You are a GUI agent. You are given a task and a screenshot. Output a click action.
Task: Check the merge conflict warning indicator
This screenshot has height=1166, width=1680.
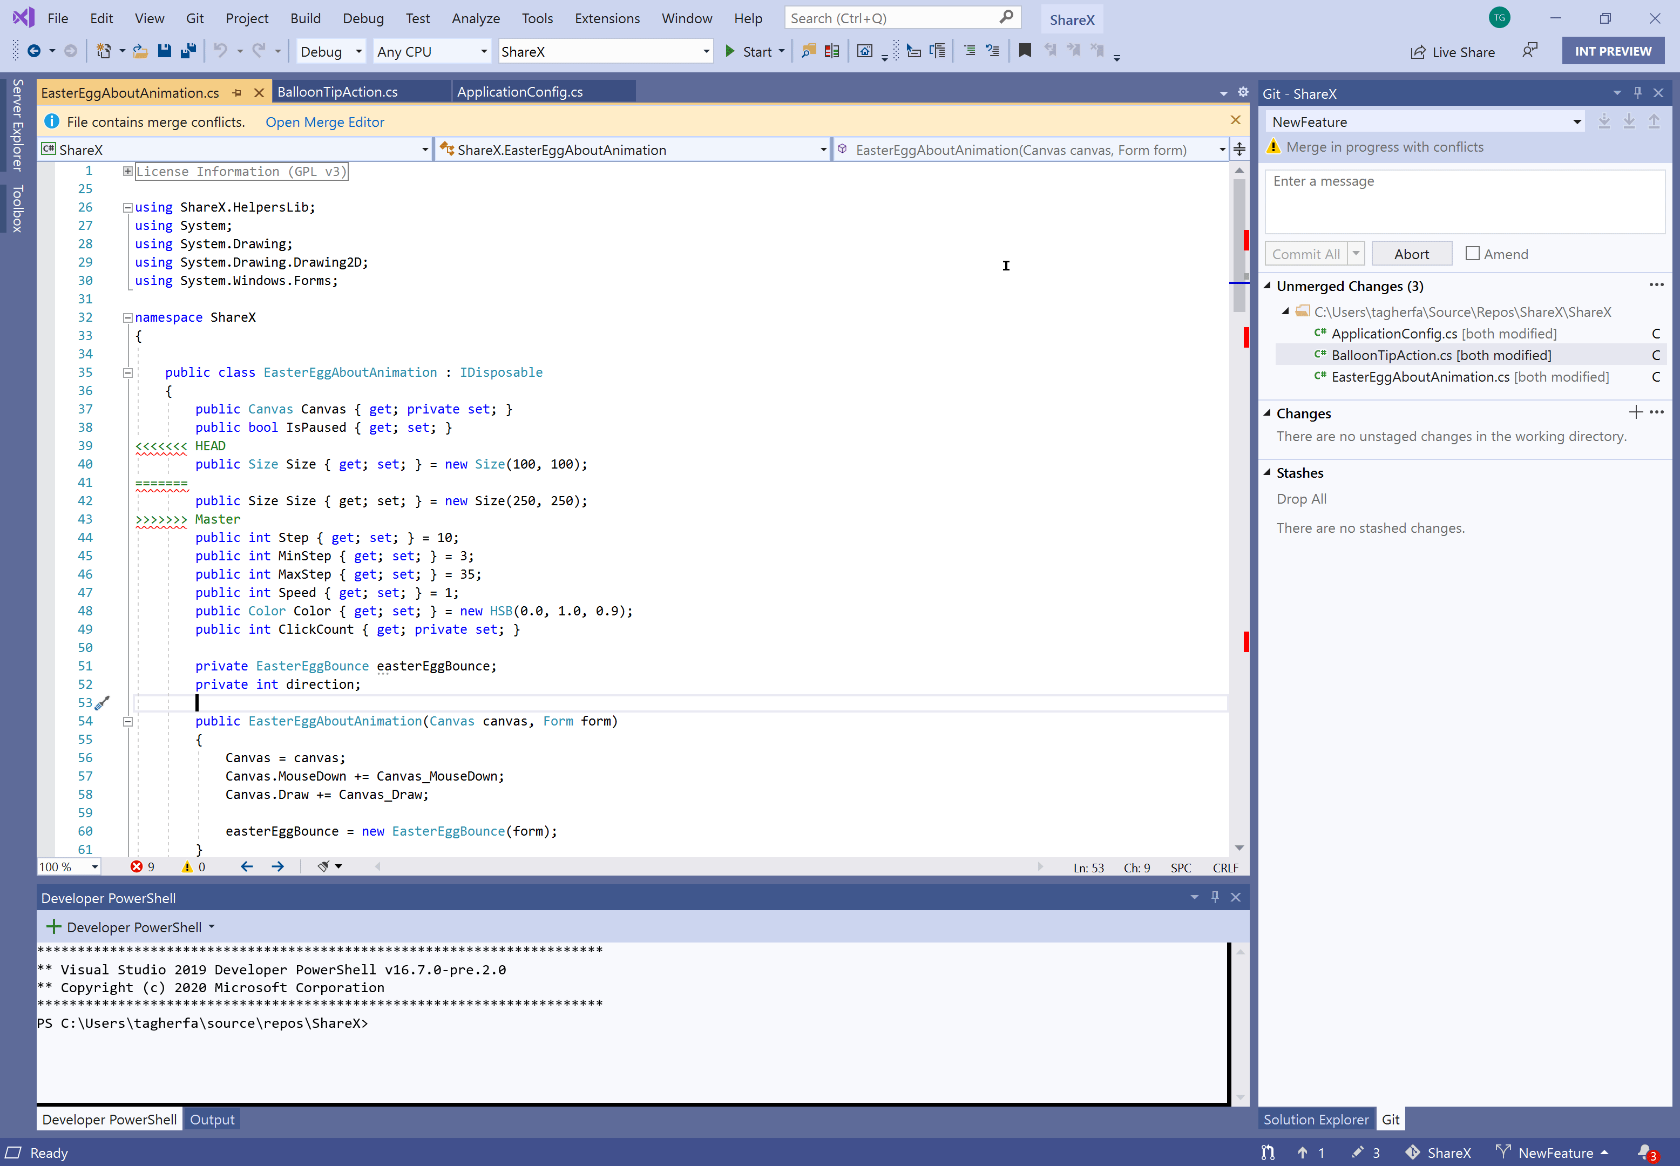(x=51, y=121)
